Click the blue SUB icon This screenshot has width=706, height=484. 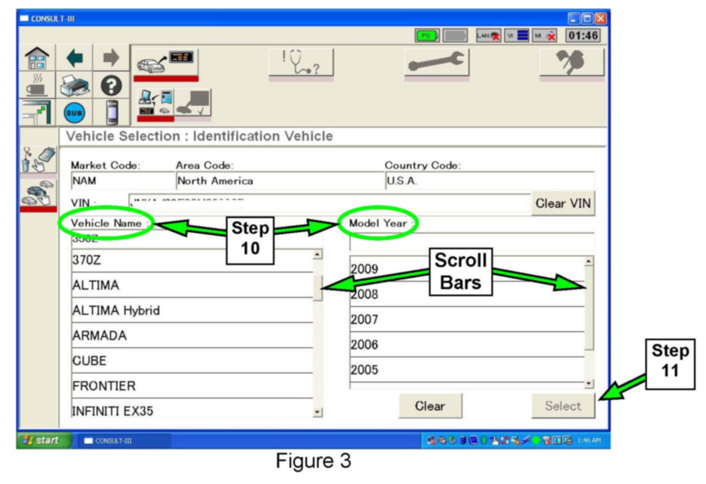click(74, 113)
